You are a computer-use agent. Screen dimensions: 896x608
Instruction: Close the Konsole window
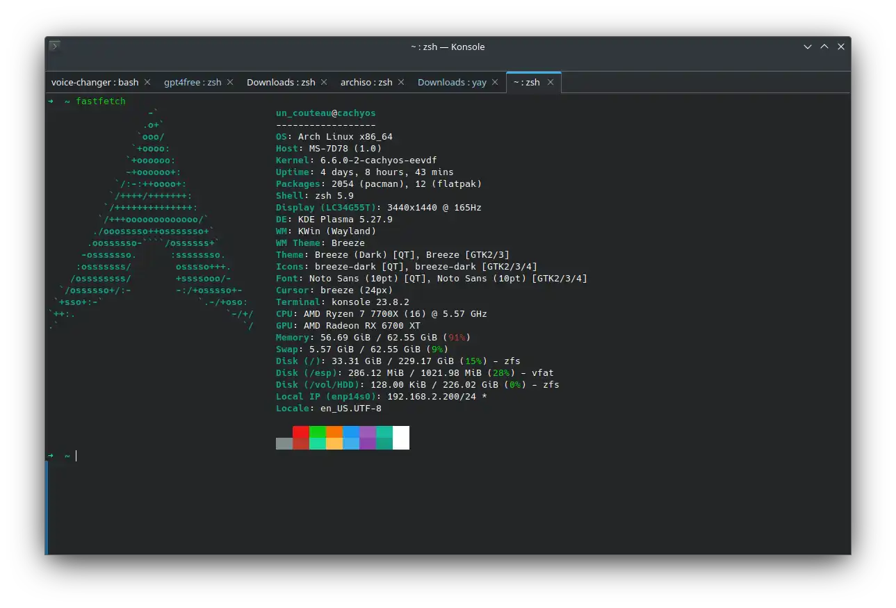pyautogui.click(x=841, y=47)
